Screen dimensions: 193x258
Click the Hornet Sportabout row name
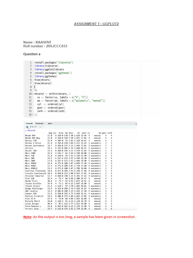tap(35, 146)
